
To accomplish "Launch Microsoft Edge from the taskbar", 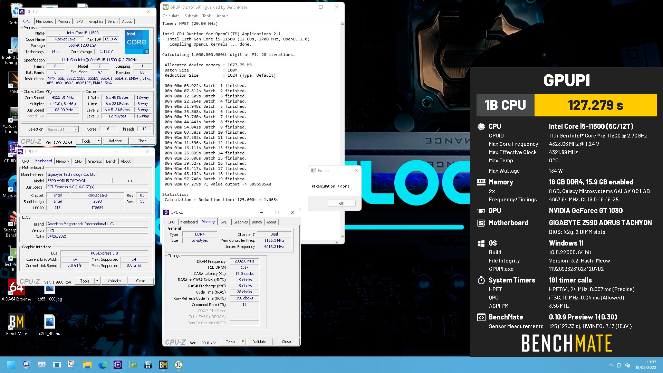I will coord(103,365).
